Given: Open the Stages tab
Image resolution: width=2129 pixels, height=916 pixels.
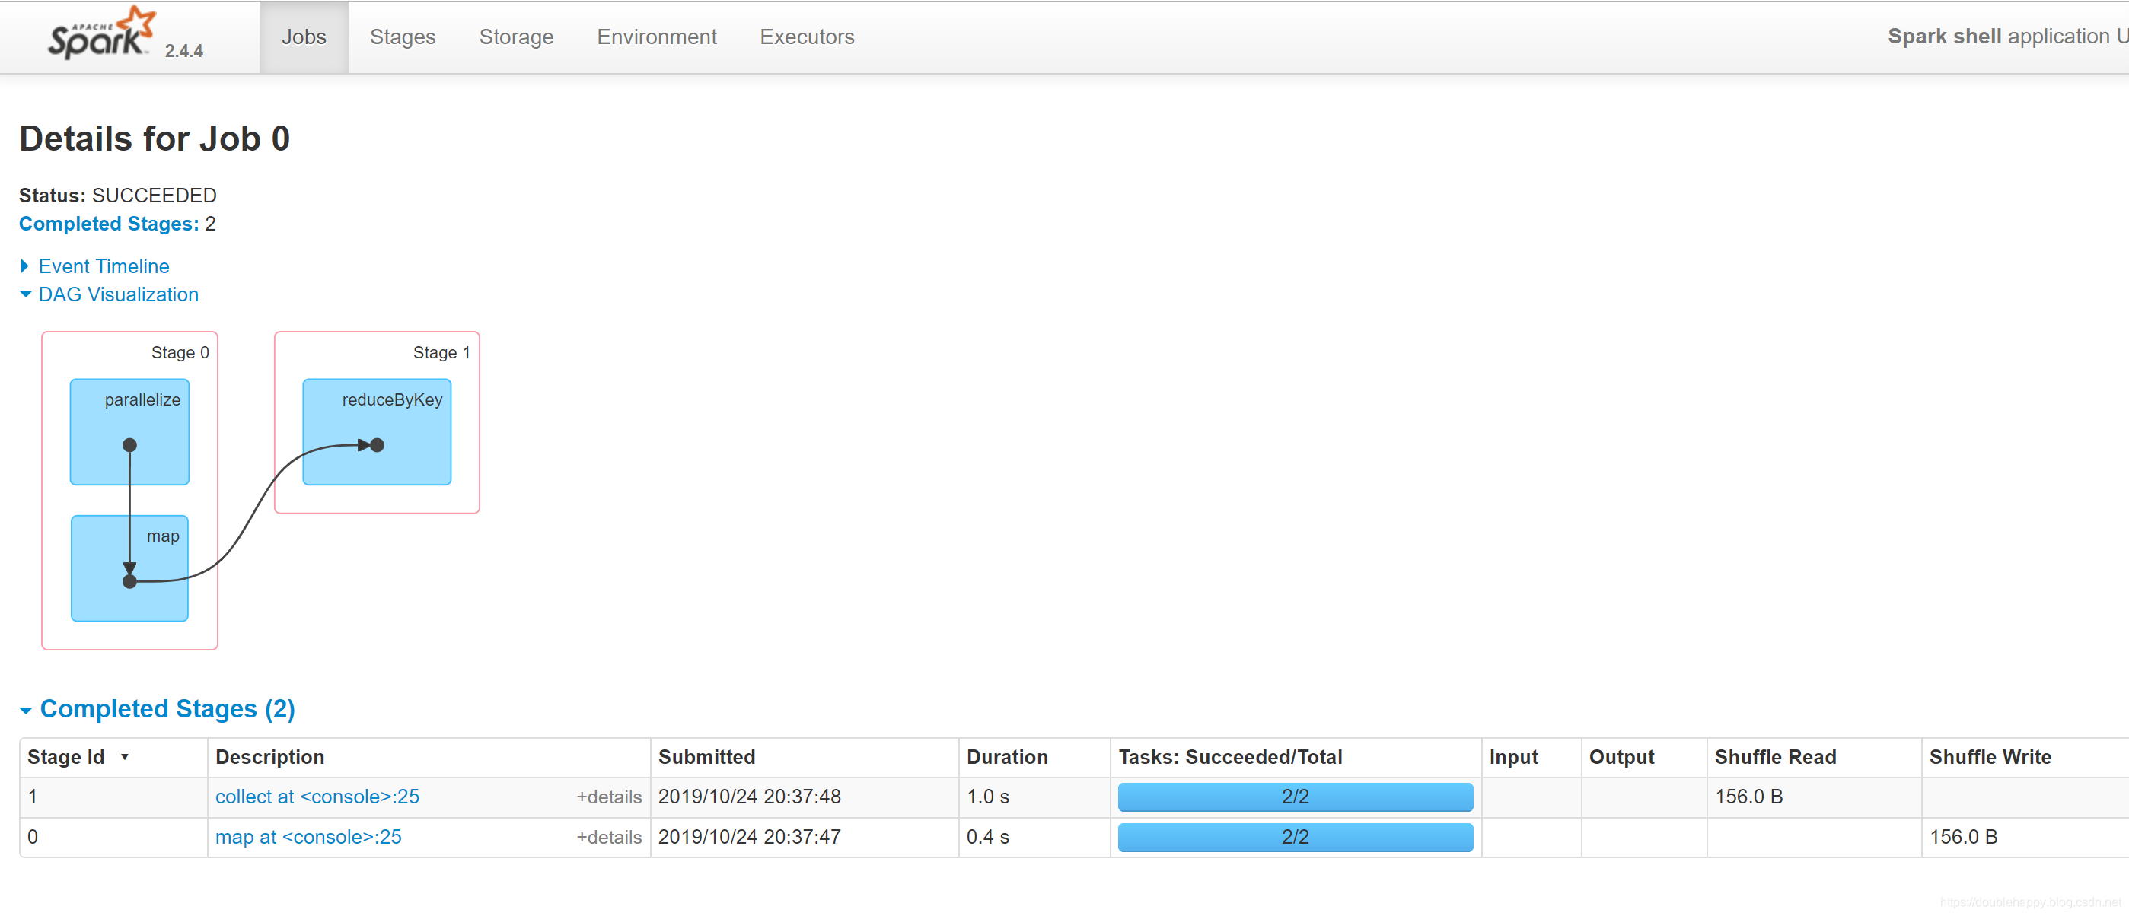Looking at the screenshot, I should click(402, 37).
